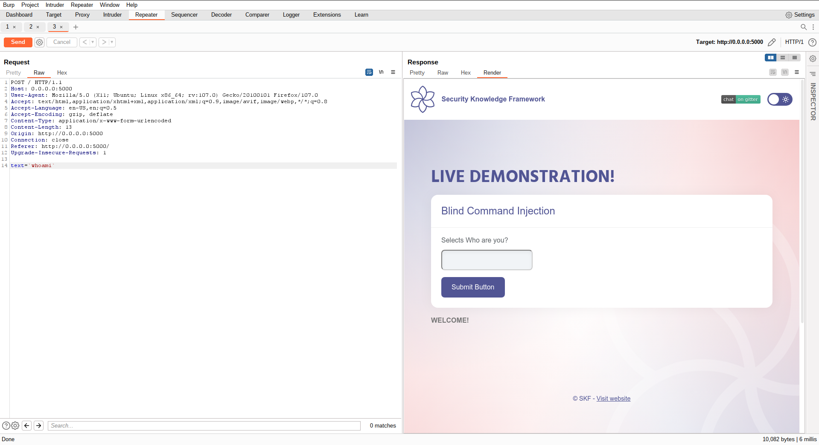Click the SKF flower logo

[x=423, y=99]
